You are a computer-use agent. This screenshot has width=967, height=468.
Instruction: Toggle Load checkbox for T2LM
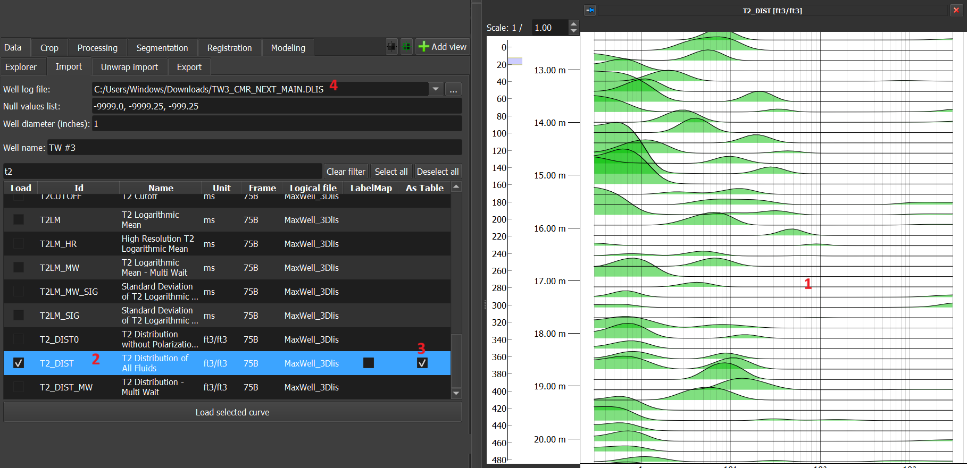[x=19, y=219]
